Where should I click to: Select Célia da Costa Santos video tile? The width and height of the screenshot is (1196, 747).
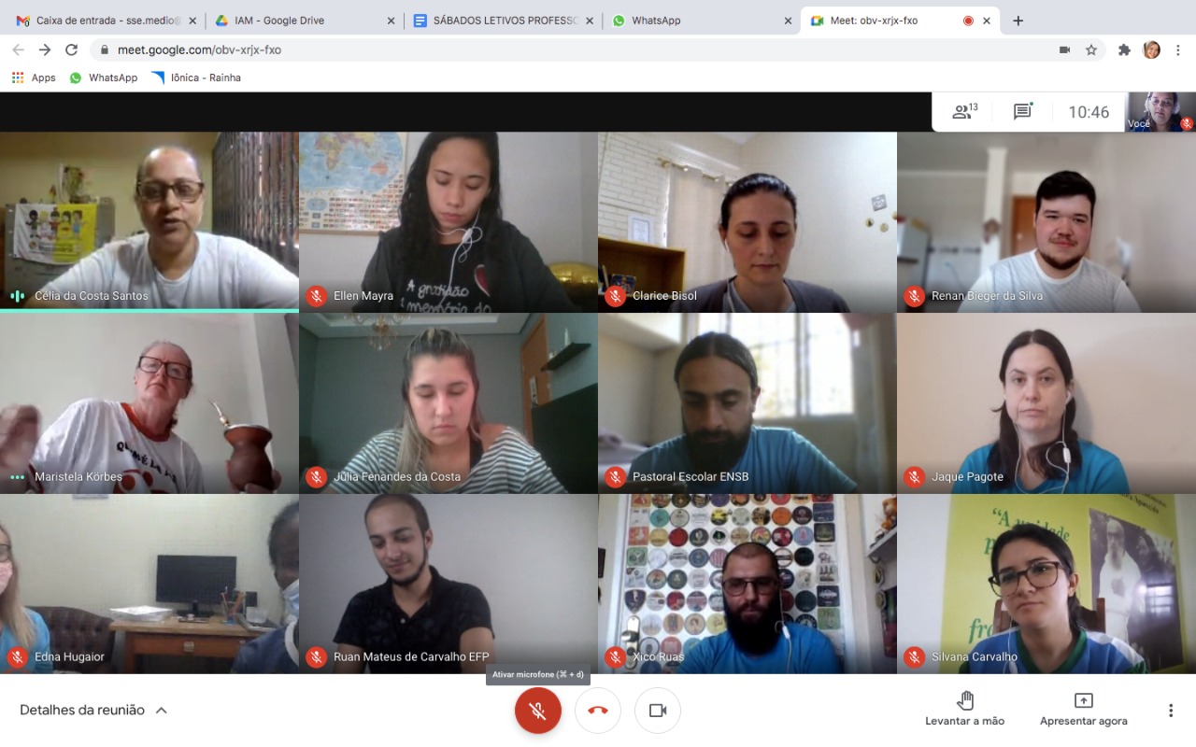tap(149, 221)
